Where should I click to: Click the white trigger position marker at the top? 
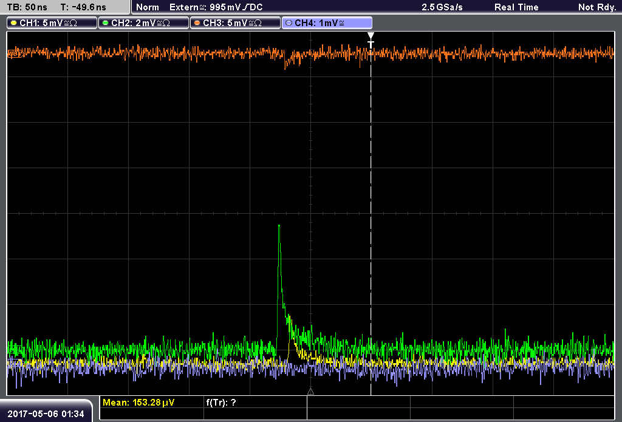pos(371,40)
